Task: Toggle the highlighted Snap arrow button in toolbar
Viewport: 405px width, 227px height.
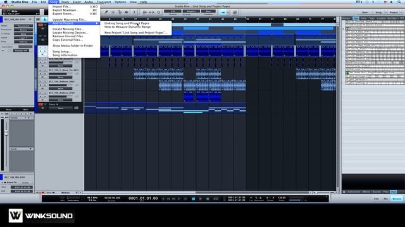Action: tap(223, 13)
